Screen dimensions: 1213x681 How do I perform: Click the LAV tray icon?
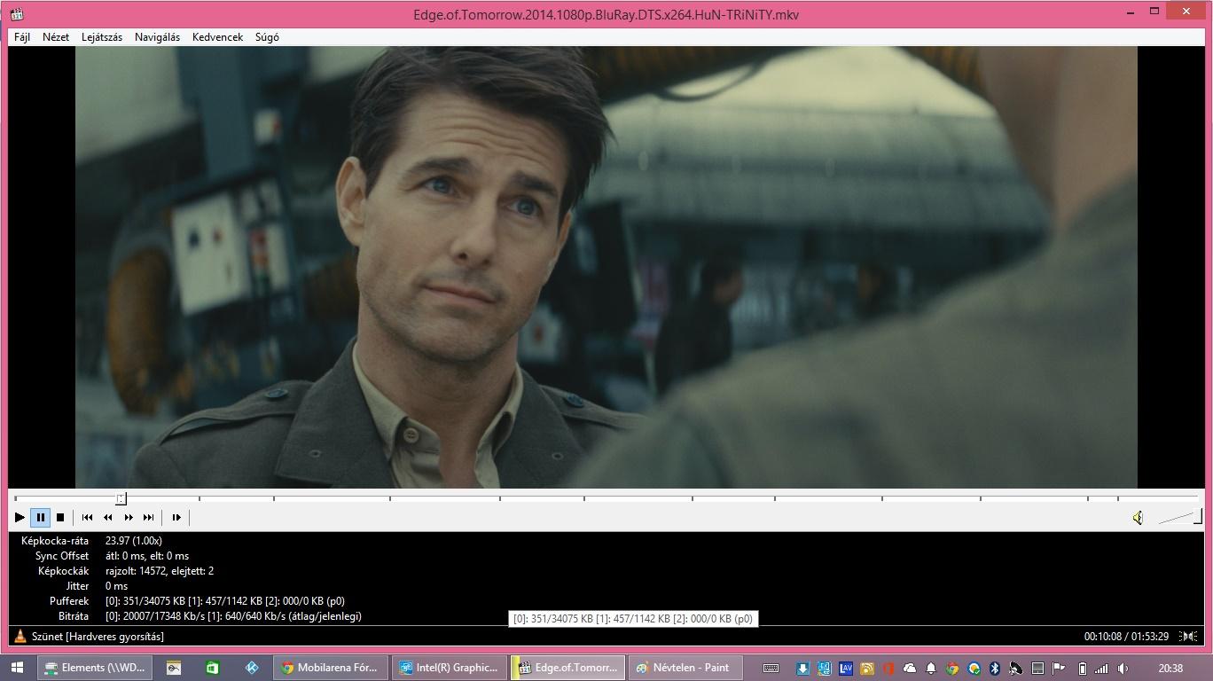[x=845, y=669]
